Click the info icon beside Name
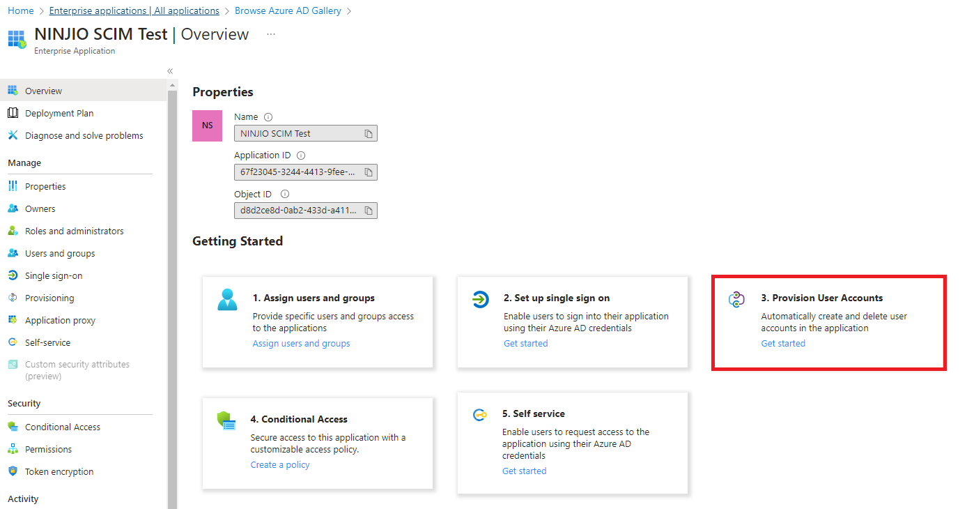The image size is (967, 509). tap(268, 117)
